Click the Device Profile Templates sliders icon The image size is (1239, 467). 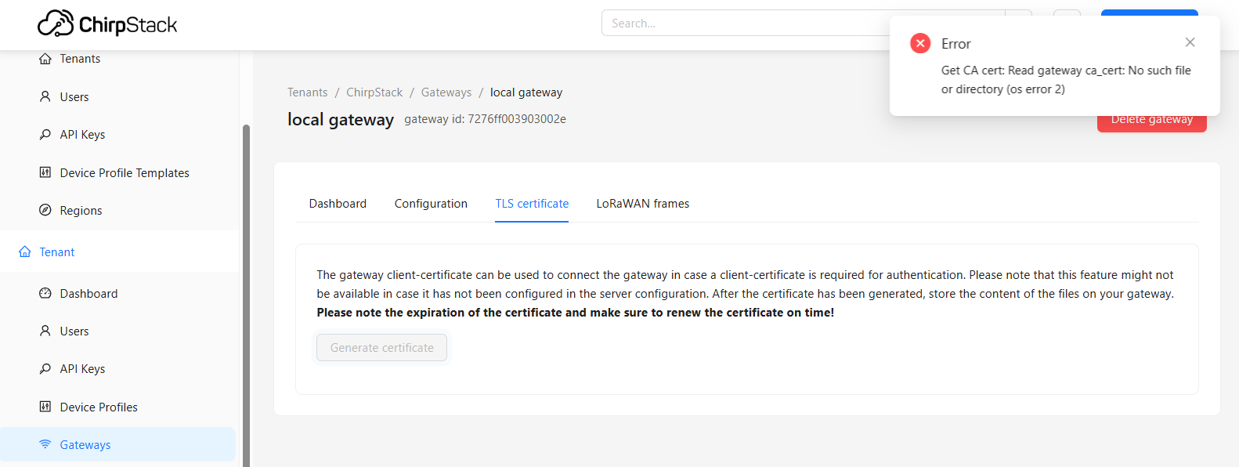pos(45,172)
